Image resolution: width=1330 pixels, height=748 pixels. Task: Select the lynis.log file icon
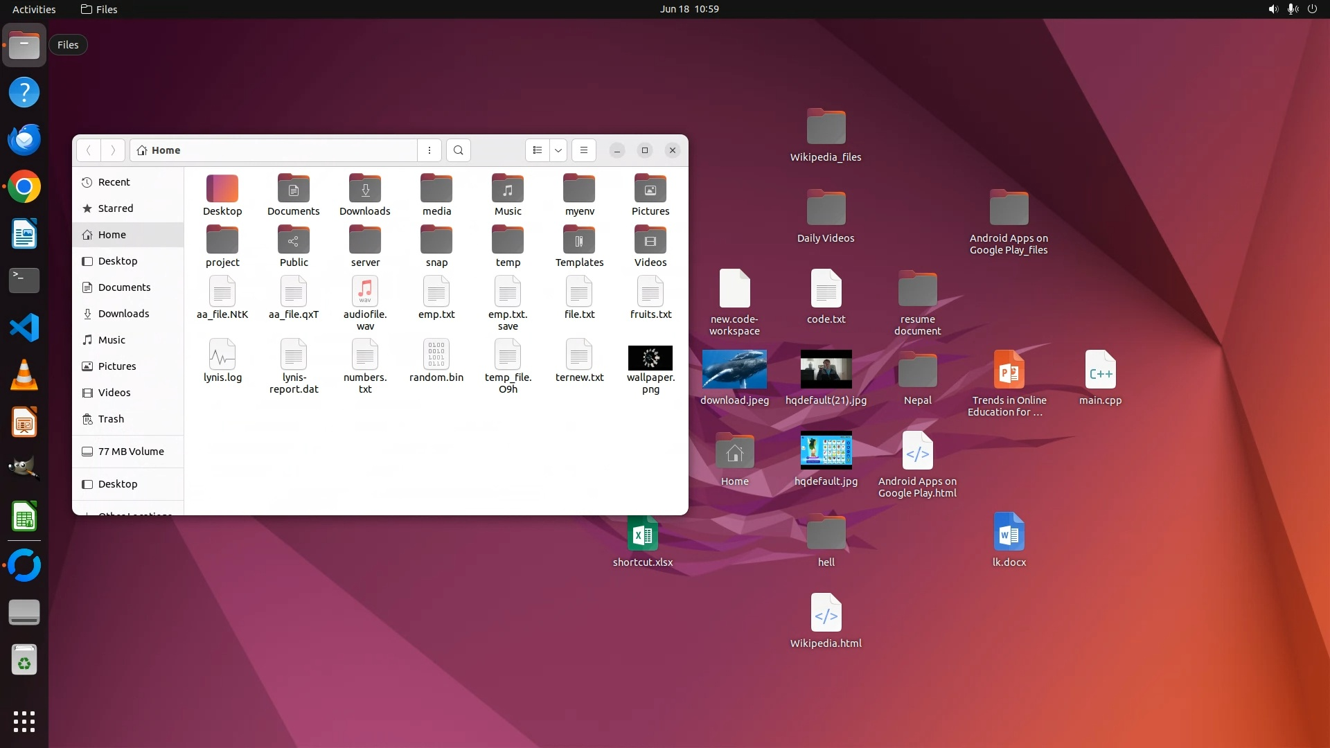click(222, 355)
